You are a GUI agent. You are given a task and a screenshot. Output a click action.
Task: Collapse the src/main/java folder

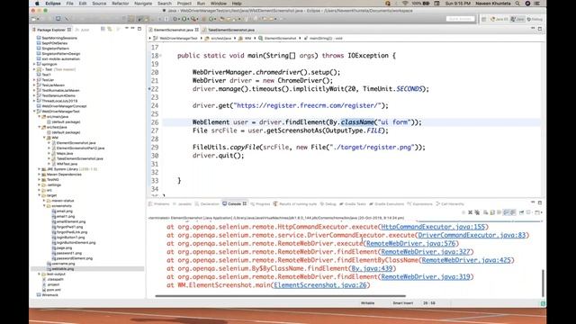[x=40, y=116]
